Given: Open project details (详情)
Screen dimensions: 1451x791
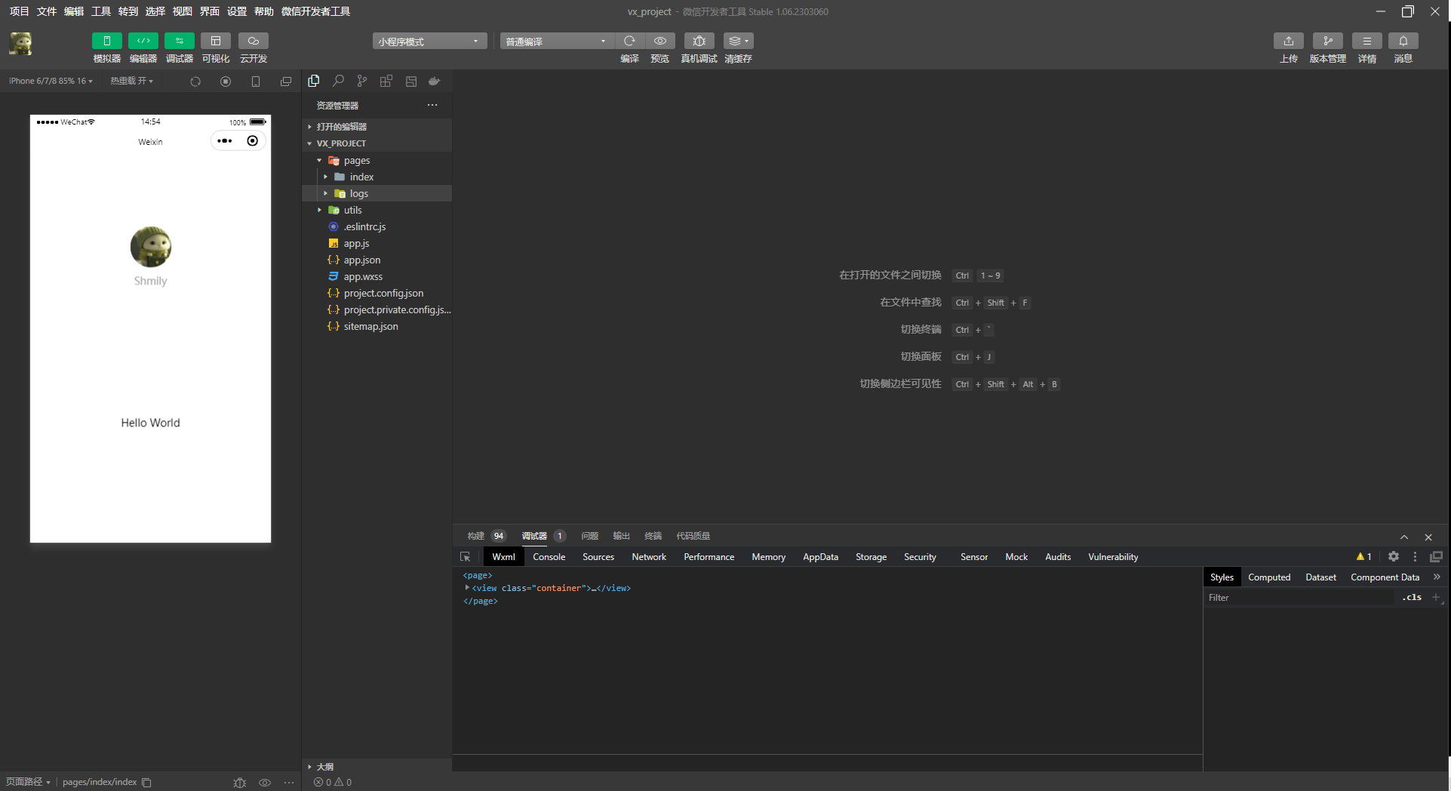Looking at the screenshot, I should tap(1367, 41).
